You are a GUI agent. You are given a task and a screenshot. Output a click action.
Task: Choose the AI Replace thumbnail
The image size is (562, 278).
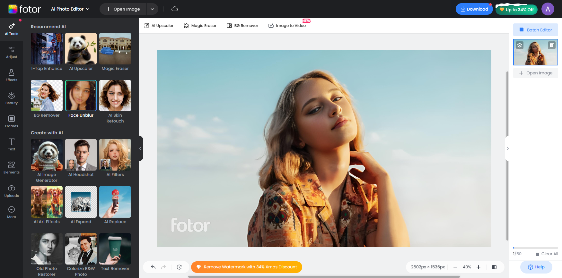[x=115, y=202]
